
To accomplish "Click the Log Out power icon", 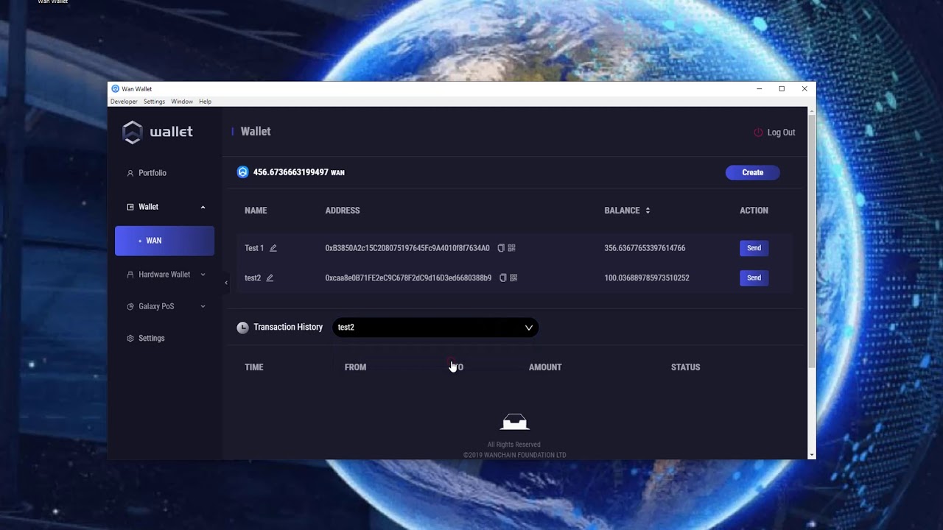I will 758,132.
